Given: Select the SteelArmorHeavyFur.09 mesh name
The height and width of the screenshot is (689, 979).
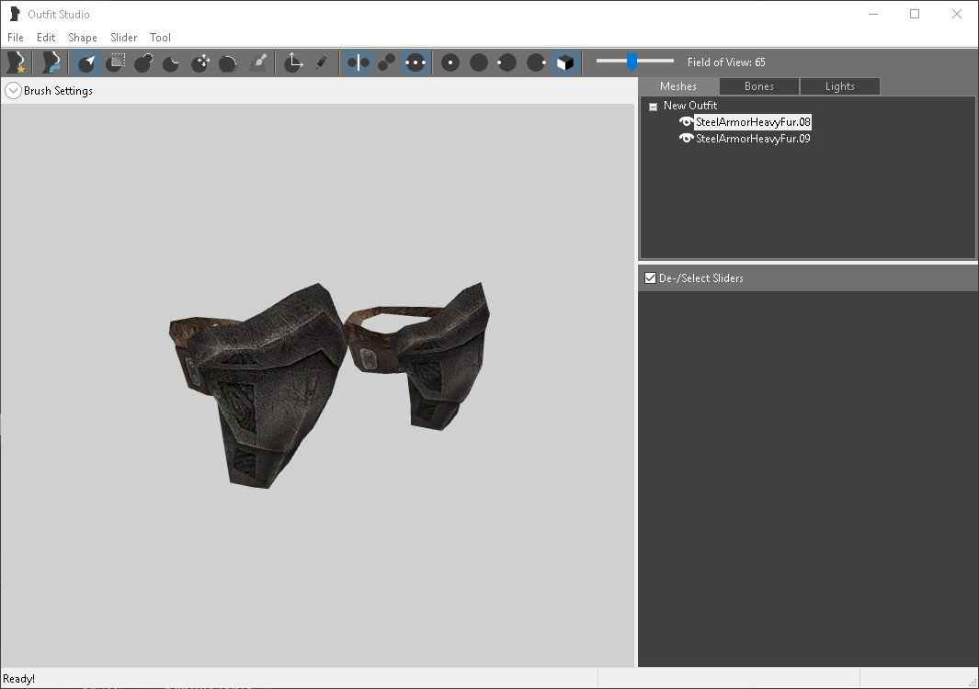Looking at the screenshot, I should 753,139.
